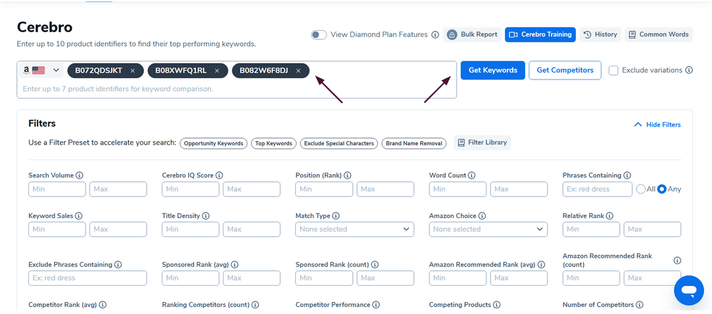712x314 pixels.
Task: Remove the B072QDSJKT product tag
Action: pyautogui.click(x=133, y=71)
